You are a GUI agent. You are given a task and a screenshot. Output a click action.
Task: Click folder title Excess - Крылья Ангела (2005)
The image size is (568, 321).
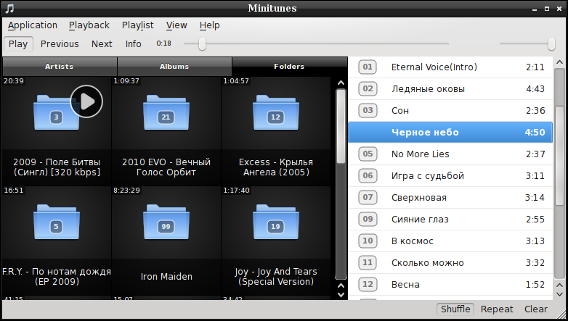[x=276, y=167]
